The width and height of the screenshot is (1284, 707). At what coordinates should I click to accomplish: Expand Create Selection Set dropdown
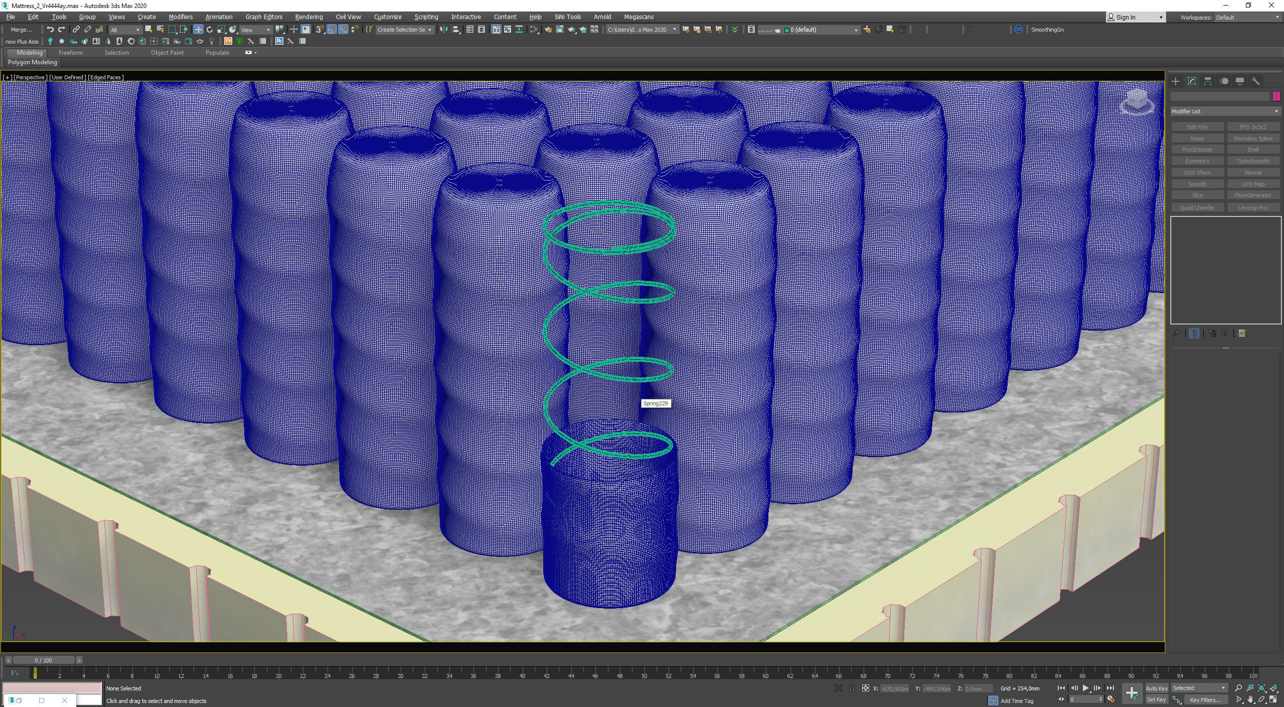(404, 30)
